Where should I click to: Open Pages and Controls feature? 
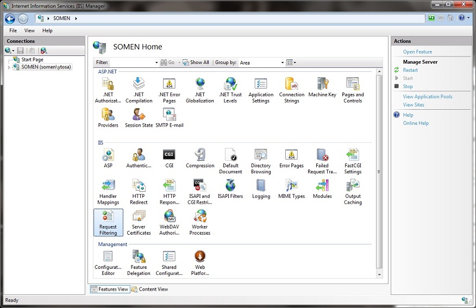tap(353, 90)
